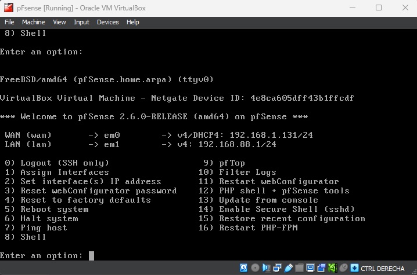
Task: Open the Input menu
Action: [x=81, y=22]
